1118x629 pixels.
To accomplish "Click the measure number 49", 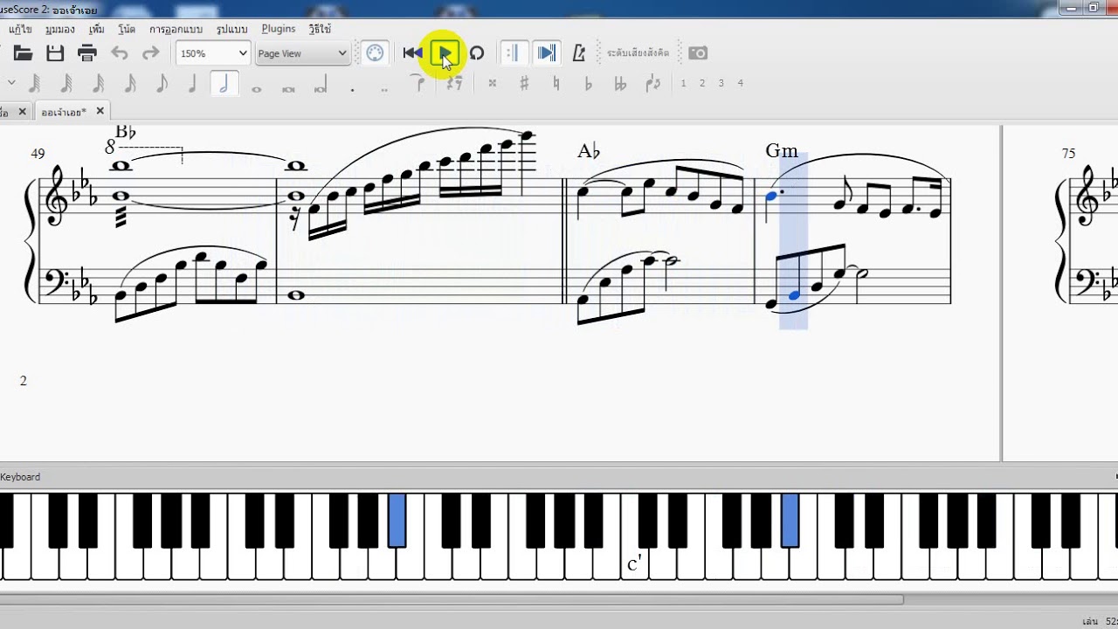I will (38, 154).
